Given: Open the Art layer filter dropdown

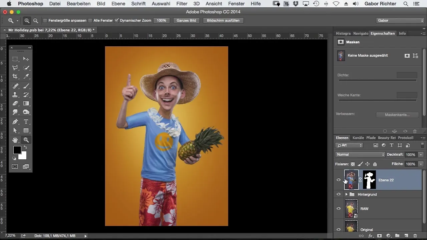Looking at the screenshot, I should (x=349, y=145).
